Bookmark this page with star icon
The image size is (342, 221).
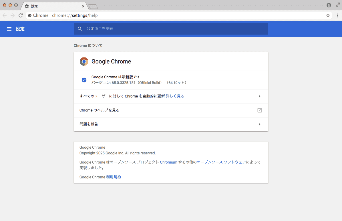coord(328,15)
